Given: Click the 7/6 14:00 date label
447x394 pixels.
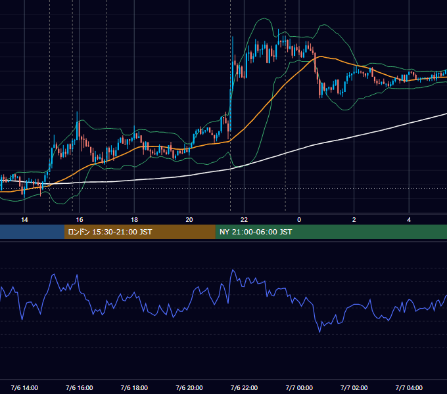Looking at the screenshot, I should point(24,387).
